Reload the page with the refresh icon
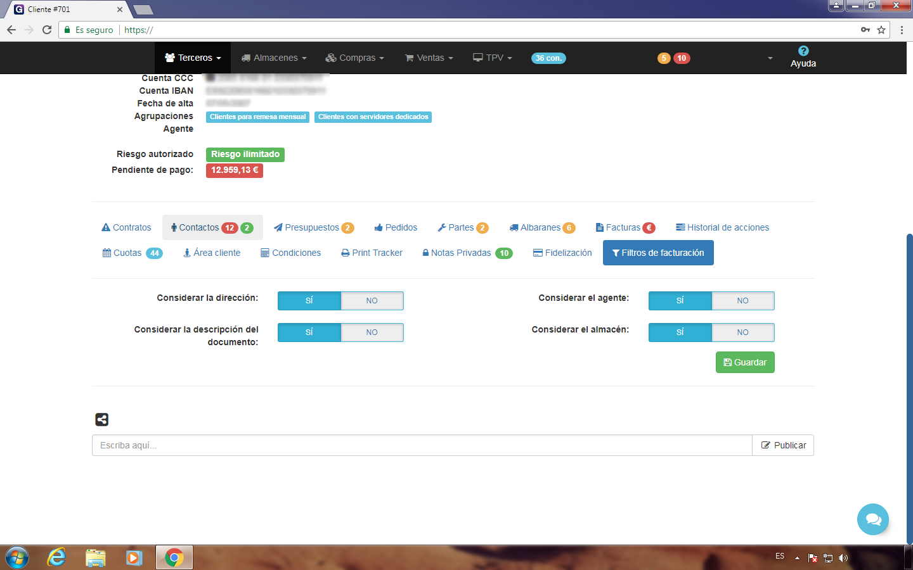This screenshot has width=913, height=570. click(47, 30)
